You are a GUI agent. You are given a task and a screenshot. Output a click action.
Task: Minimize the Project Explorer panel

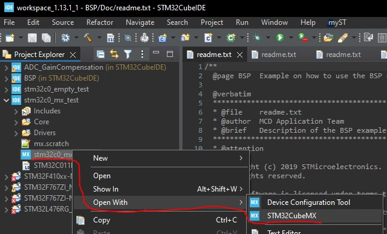[156, 53]
